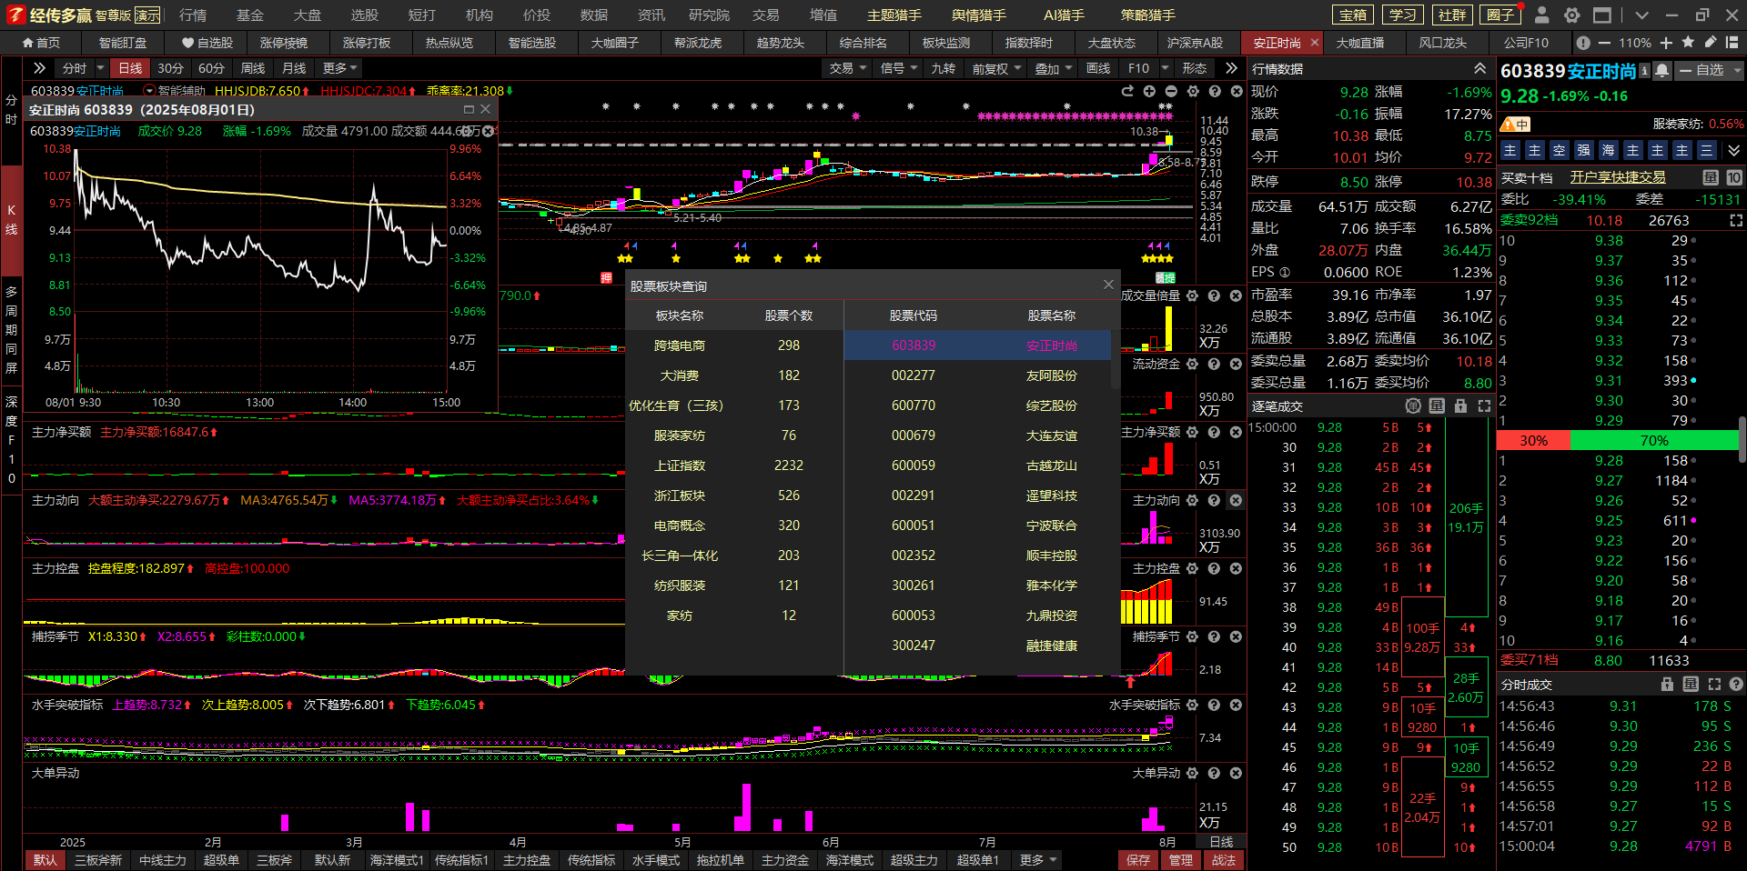Click the 10 icon in 买卖十档 header

pyautogui.click(x=1734, y=177)
